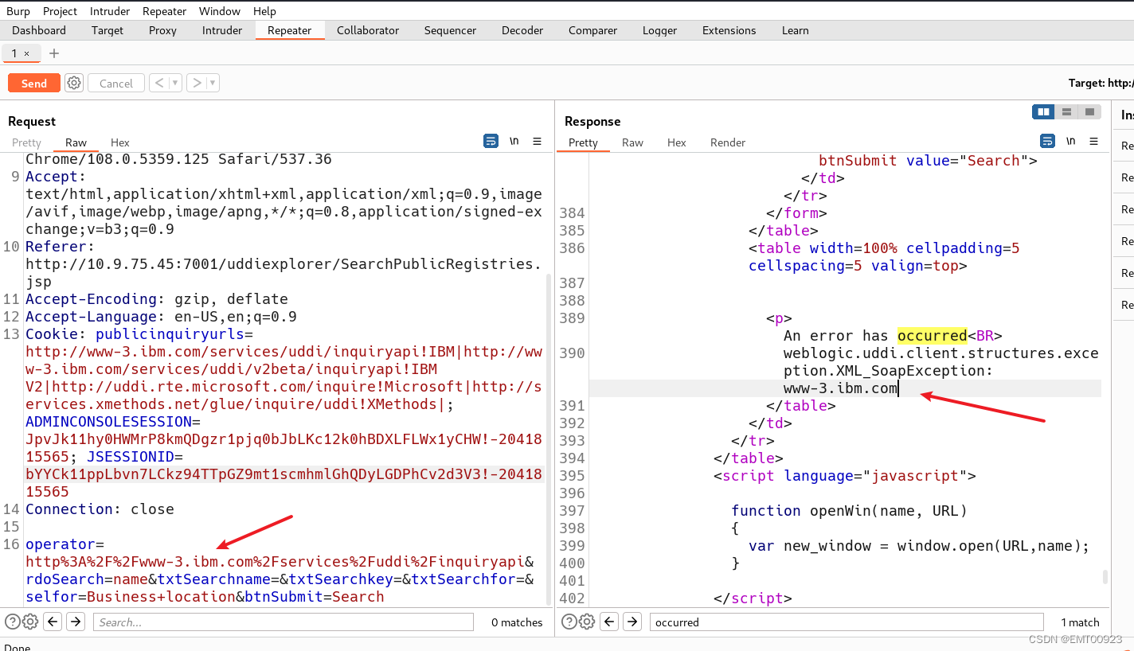Focus the Request search input field
Screen dimensions: 1134x651
tap(283, 622)
